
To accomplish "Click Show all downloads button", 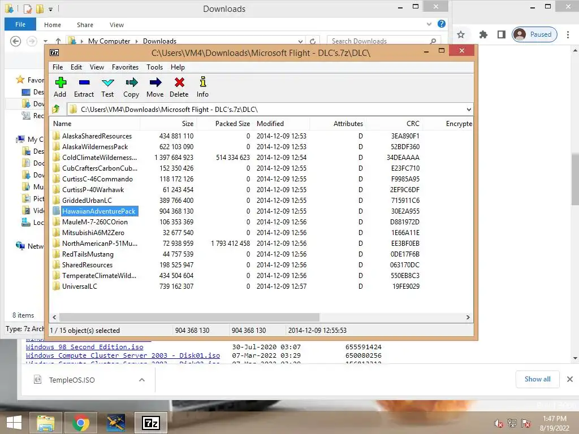I will [x=537, y=379].
